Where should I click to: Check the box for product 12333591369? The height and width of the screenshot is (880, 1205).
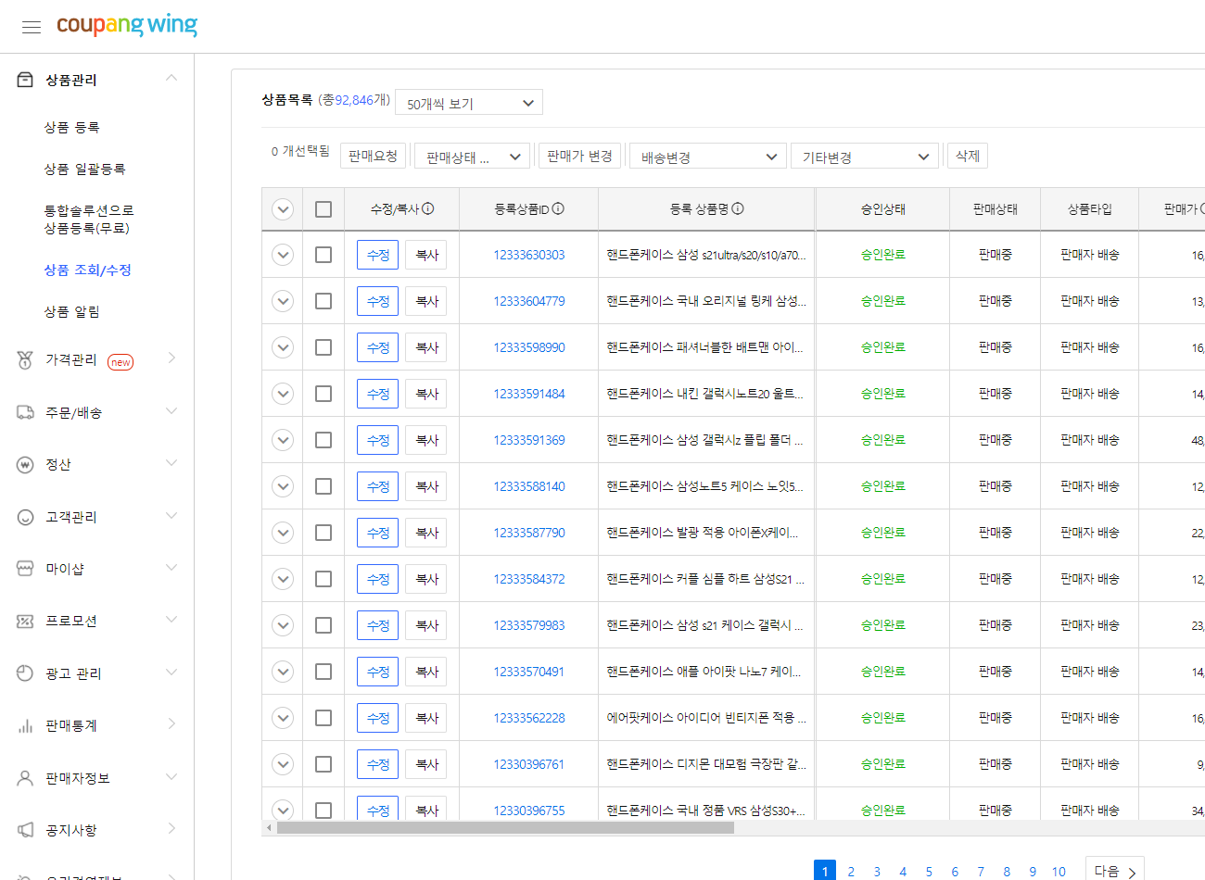pyautogui.click(x=323, y=440)
